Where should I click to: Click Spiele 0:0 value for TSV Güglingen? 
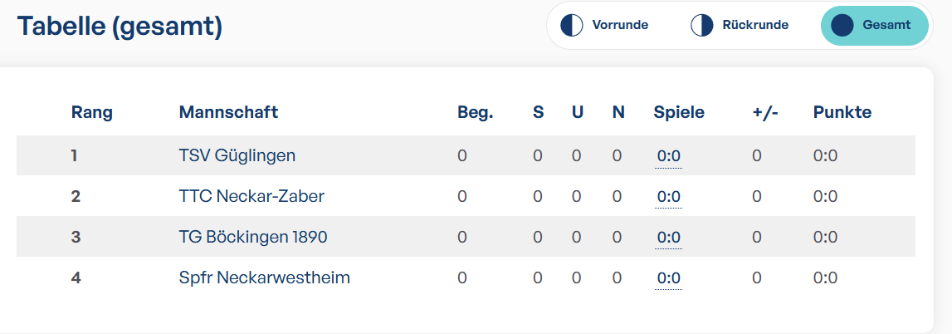click(668, 157)
